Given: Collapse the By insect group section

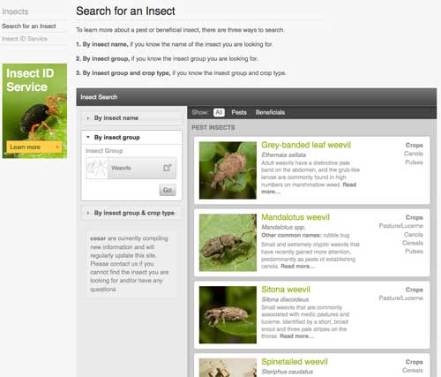Looking at the screenshot, I should [x=131, y=138].
